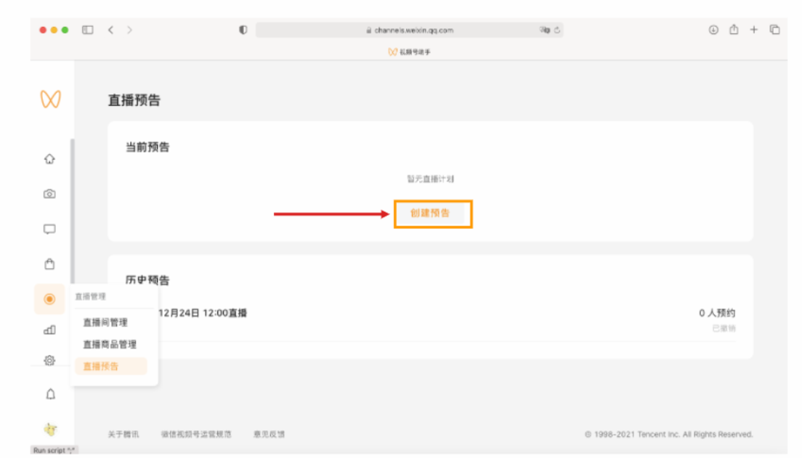This screenshot has height=458, width=802.
Task: Open the home icon in sidebar
Action: [x=49, y=159]
